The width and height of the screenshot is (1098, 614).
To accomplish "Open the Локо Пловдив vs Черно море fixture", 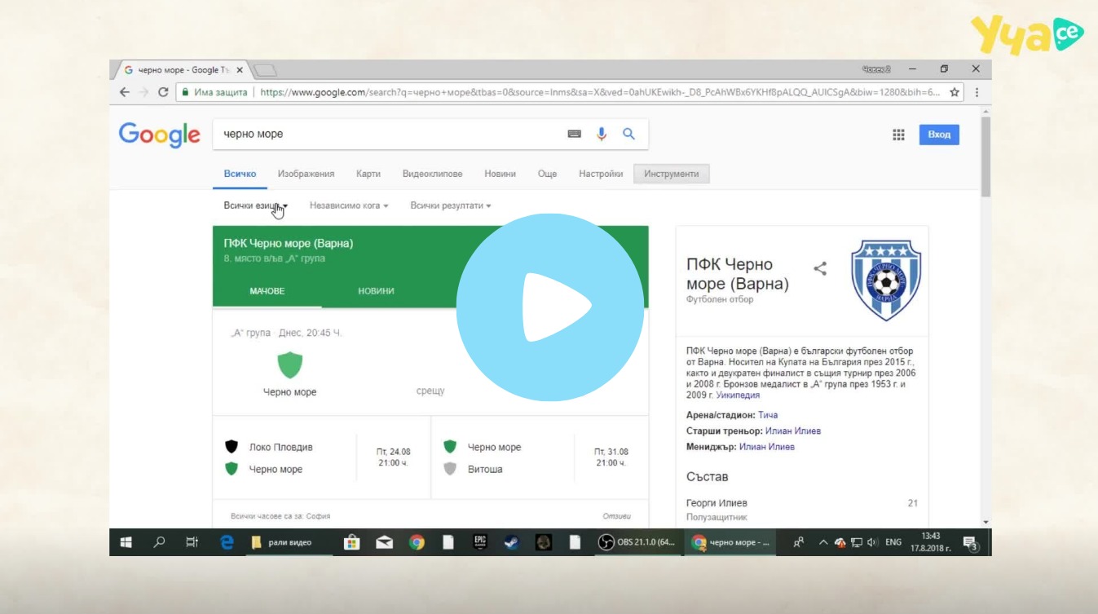I will (321, 457).
